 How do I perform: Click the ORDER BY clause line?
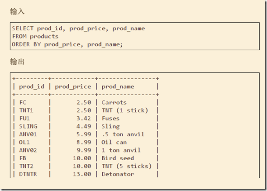[x=67, y=44]
